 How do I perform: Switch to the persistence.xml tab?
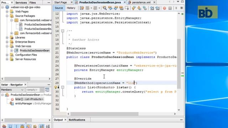141,2
